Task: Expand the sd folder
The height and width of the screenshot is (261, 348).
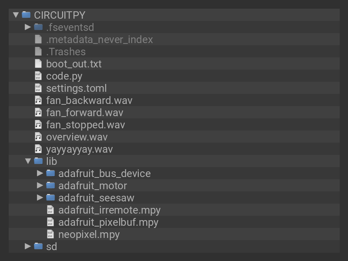Action: (28, 246)
